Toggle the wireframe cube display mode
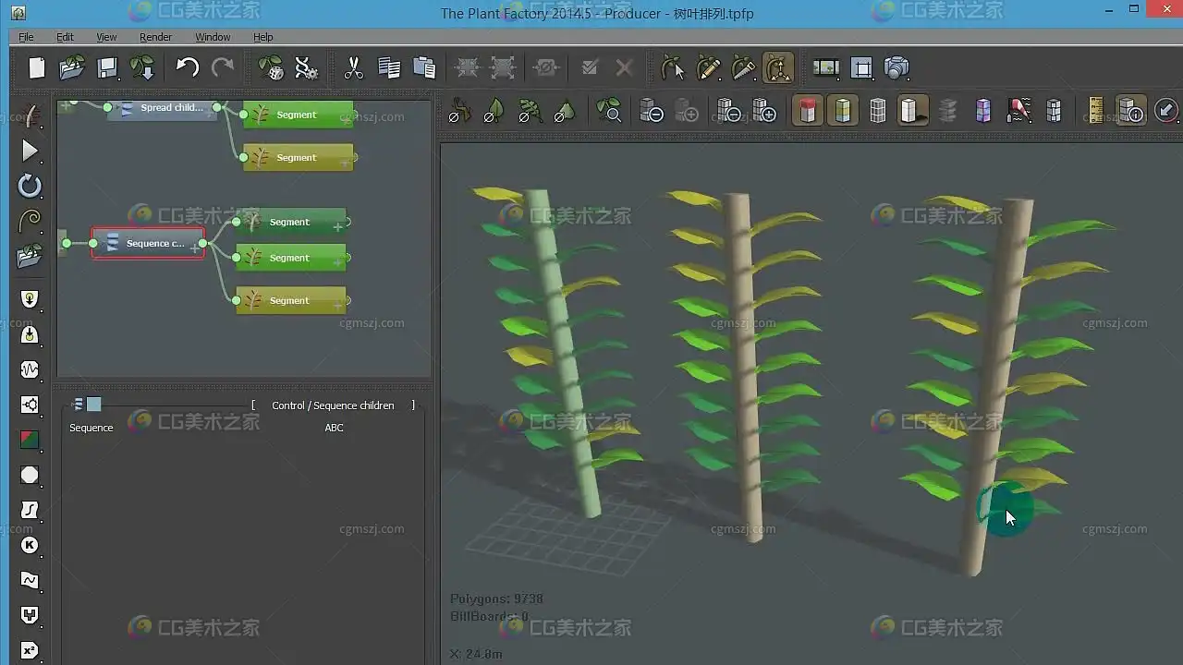 (x=877, y=112)
